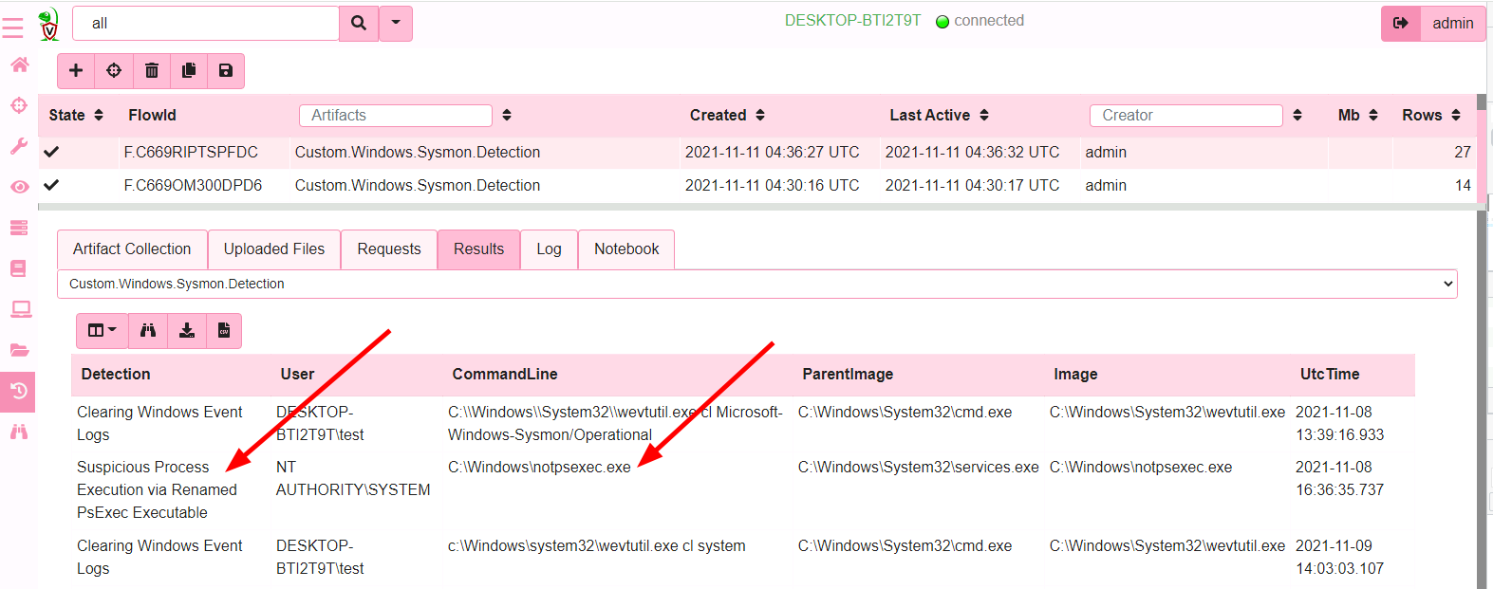Open the Custom.Windows.Sysmon.Detection artifact selector

tap(756, 284)
